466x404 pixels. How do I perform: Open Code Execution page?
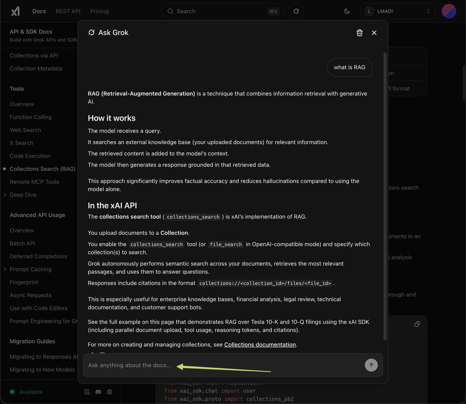point(30,156)
